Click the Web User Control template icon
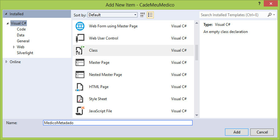Image resolution: width=280 pixels, height=140 pixels. [80, 38]
